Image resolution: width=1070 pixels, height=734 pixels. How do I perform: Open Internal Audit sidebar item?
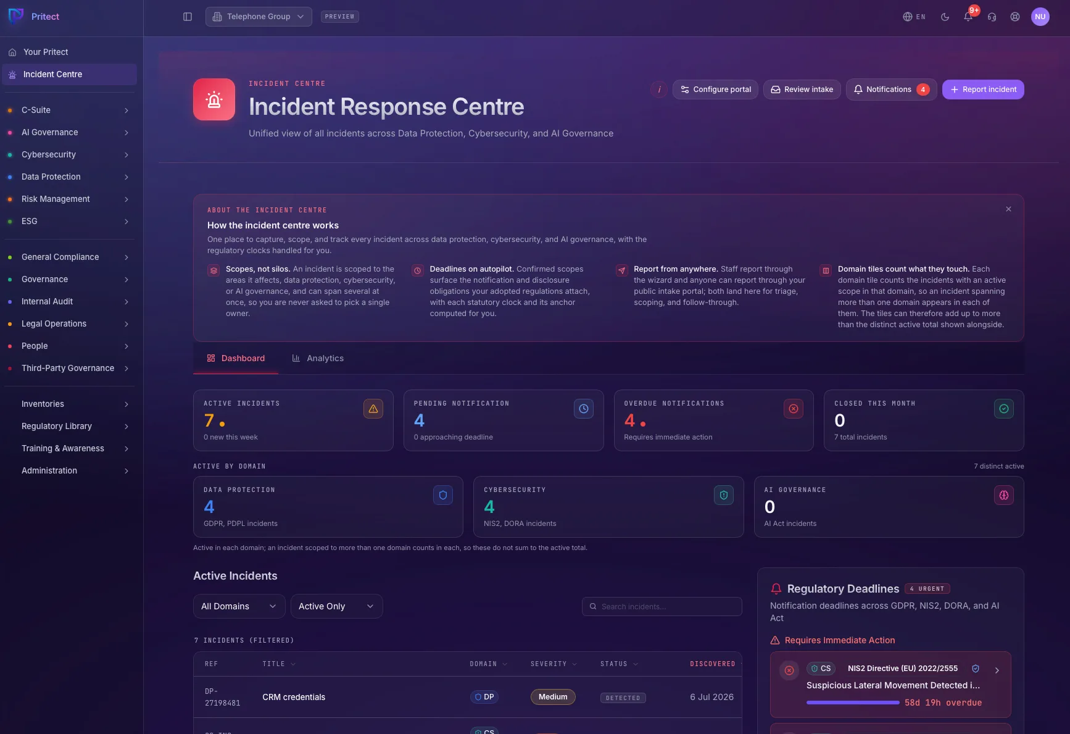(x=69, y=301)
